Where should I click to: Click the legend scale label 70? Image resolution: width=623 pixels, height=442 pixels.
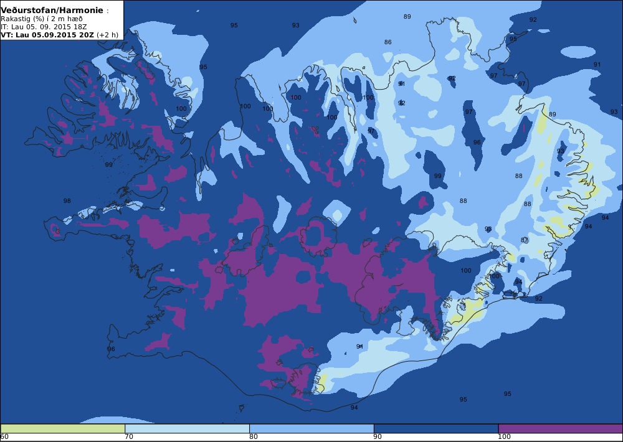coord(129,437)
